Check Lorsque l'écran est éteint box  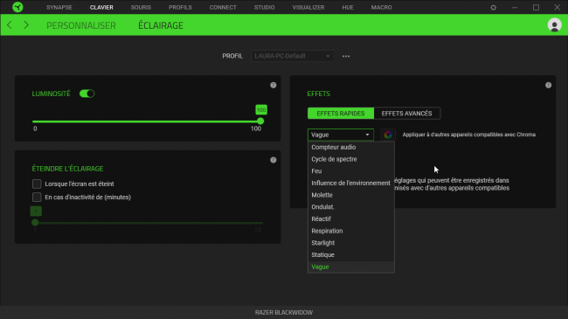[37, 184]
